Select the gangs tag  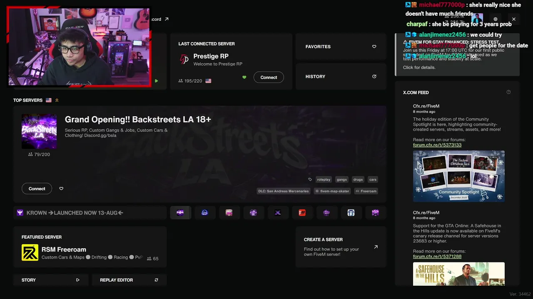tap(341, 179)
